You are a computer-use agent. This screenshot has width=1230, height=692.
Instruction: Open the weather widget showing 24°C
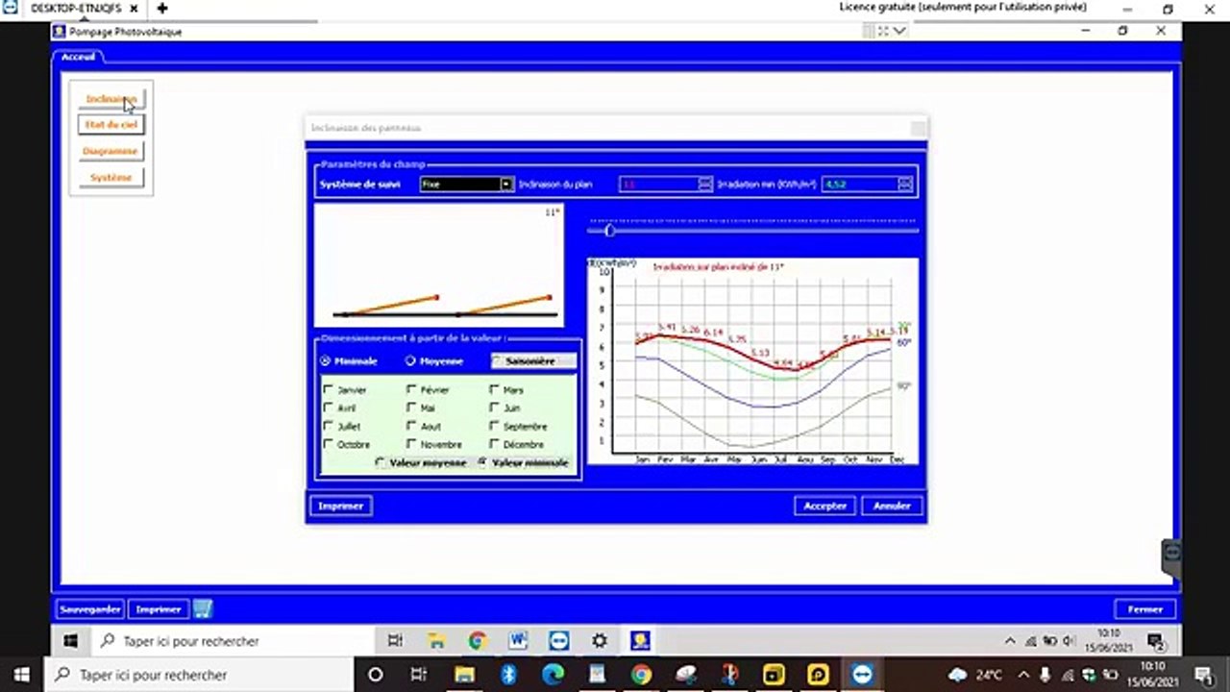[x=974, y=675]
